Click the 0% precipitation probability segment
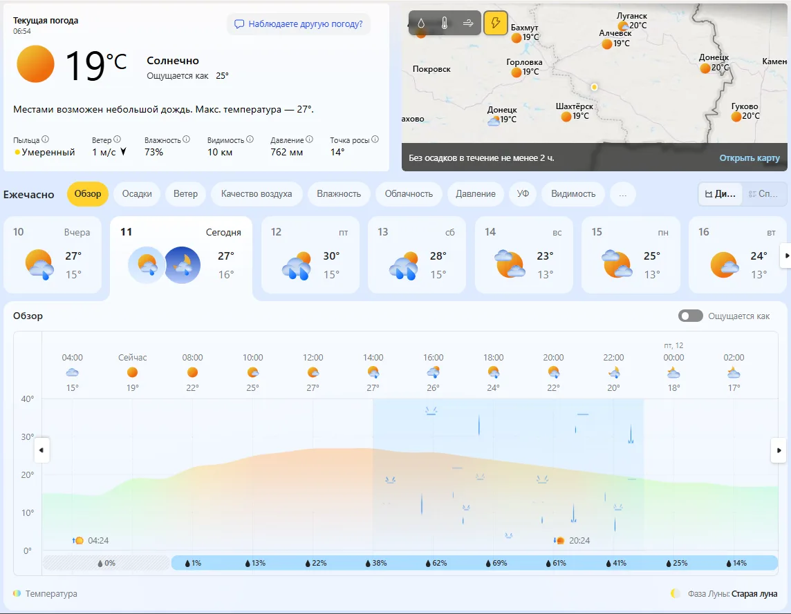Viewport: 791px width, 614px height. click(106, 563)
